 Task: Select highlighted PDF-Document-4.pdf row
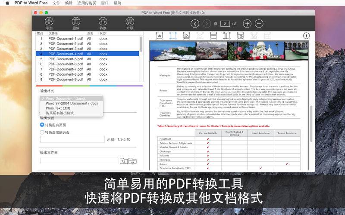pyautogui.click(x=88, y=54)
